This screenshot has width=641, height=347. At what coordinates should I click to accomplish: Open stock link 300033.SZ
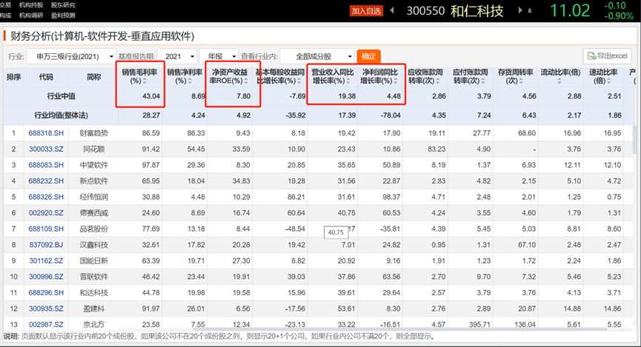coord(46,149)
